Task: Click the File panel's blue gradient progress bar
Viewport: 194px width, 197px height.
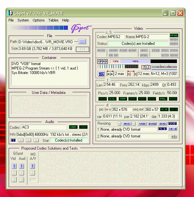Action: point(39,28)
